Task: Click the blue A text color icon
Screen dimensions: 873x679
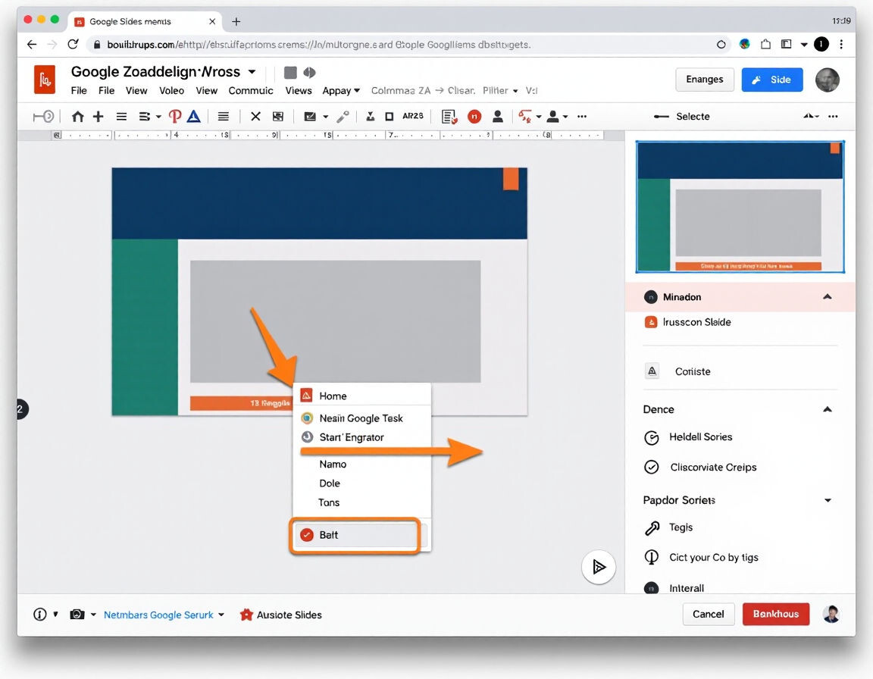Action: (x=194, y=116)
